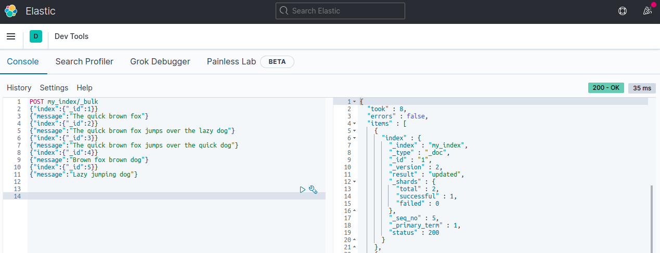Click fold end marker at line 20
This screenshot has height=253, width=660.
click(355, 240)
